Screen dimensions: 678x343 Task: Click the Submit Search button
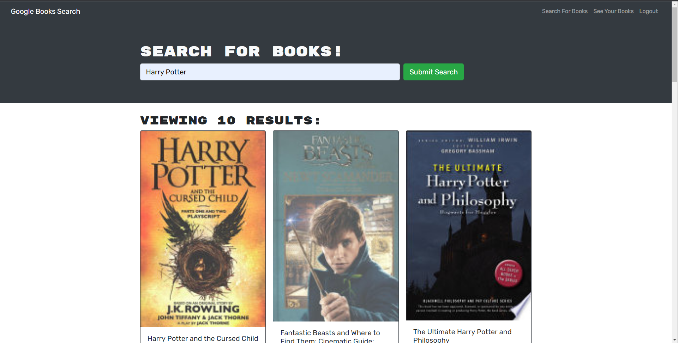tap(433, 72)
